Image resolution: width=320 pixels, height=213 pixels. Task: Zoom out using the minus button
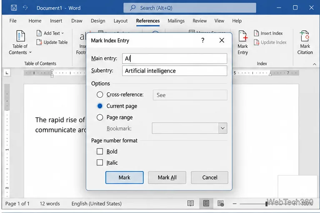pos(235,203)
